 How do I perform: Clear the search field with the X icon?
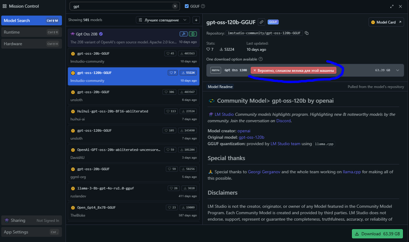pos(175,6)
